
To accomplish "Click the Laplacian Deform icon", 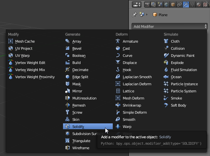I will [118, 84].
